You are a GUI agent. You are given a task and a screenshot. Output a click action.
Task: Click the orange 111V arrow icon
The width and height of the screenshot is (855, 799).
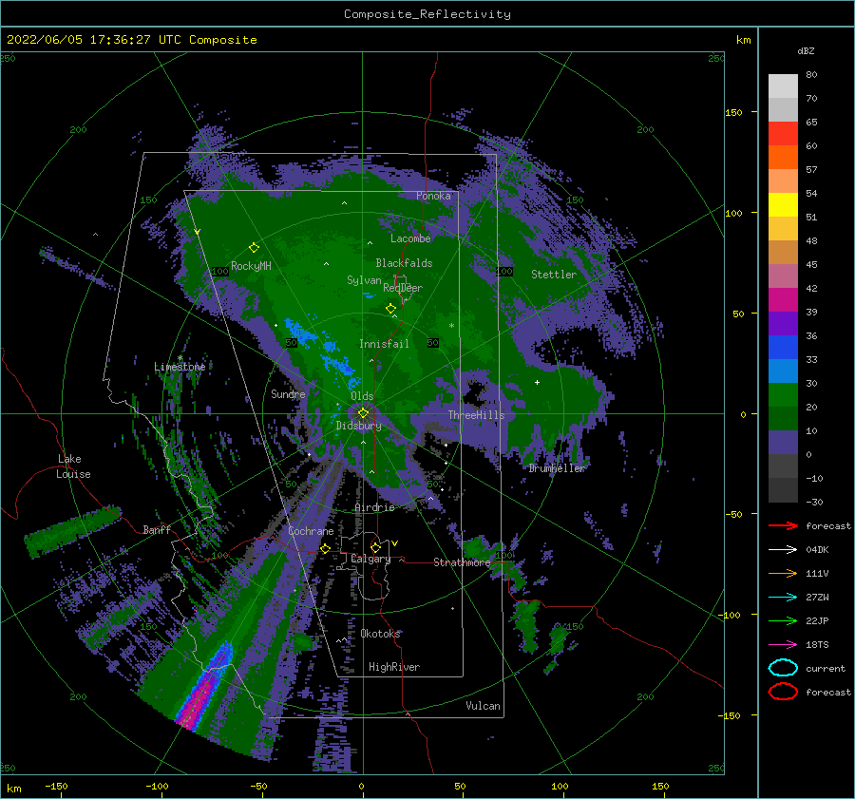(x=783, y=573)
